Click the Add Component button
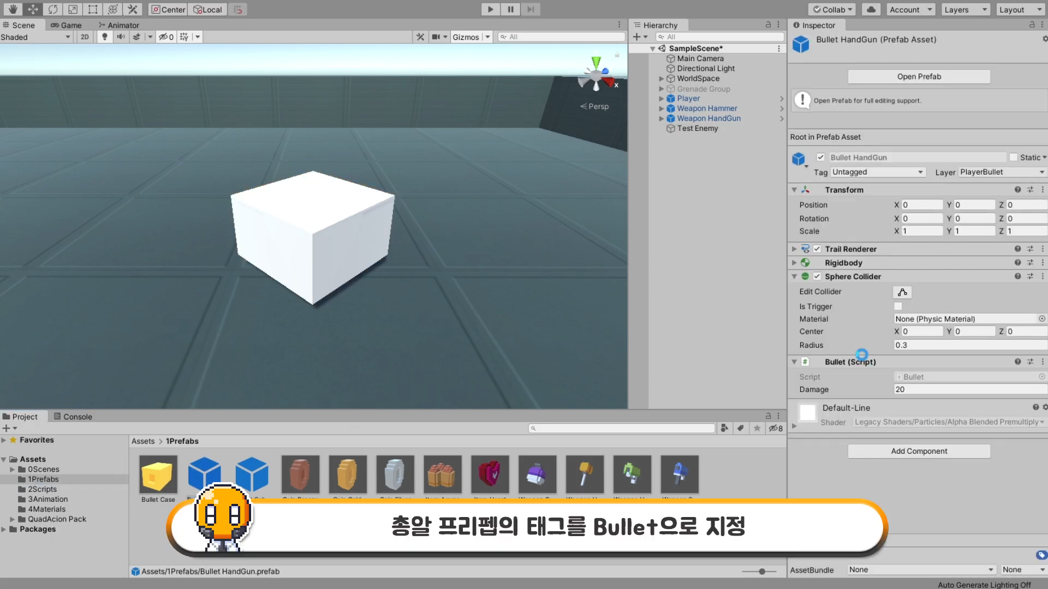1048x589 pixels. click(x=919, y=451)
